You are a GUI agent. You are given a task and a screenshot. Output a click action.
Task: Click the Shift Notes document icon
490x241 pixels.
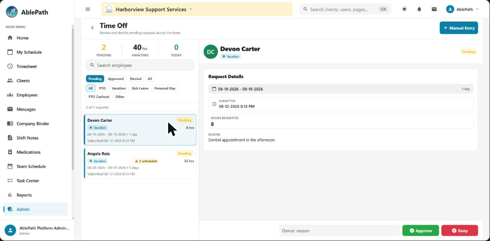(10, 138)
